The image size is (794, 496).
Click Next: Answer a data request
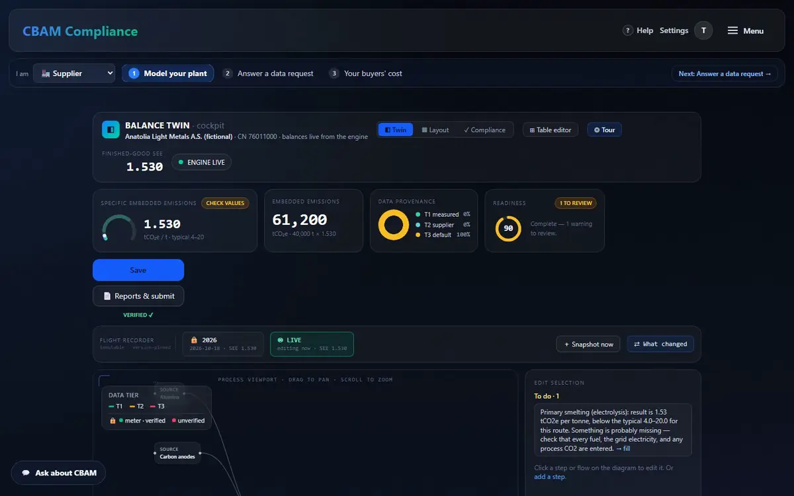click(725, 73)
